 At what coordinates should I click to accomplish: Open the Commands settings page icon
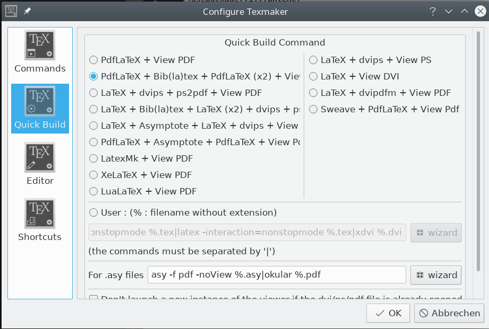(x=40, y=46)
